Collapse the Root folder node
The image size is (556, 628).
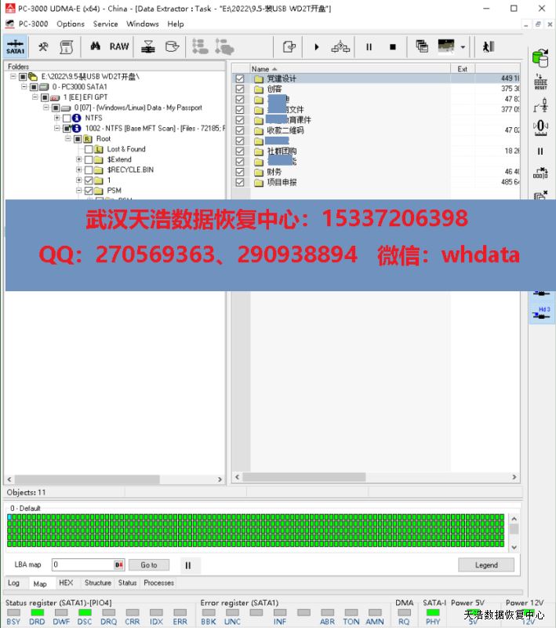(x=67, y=139)
